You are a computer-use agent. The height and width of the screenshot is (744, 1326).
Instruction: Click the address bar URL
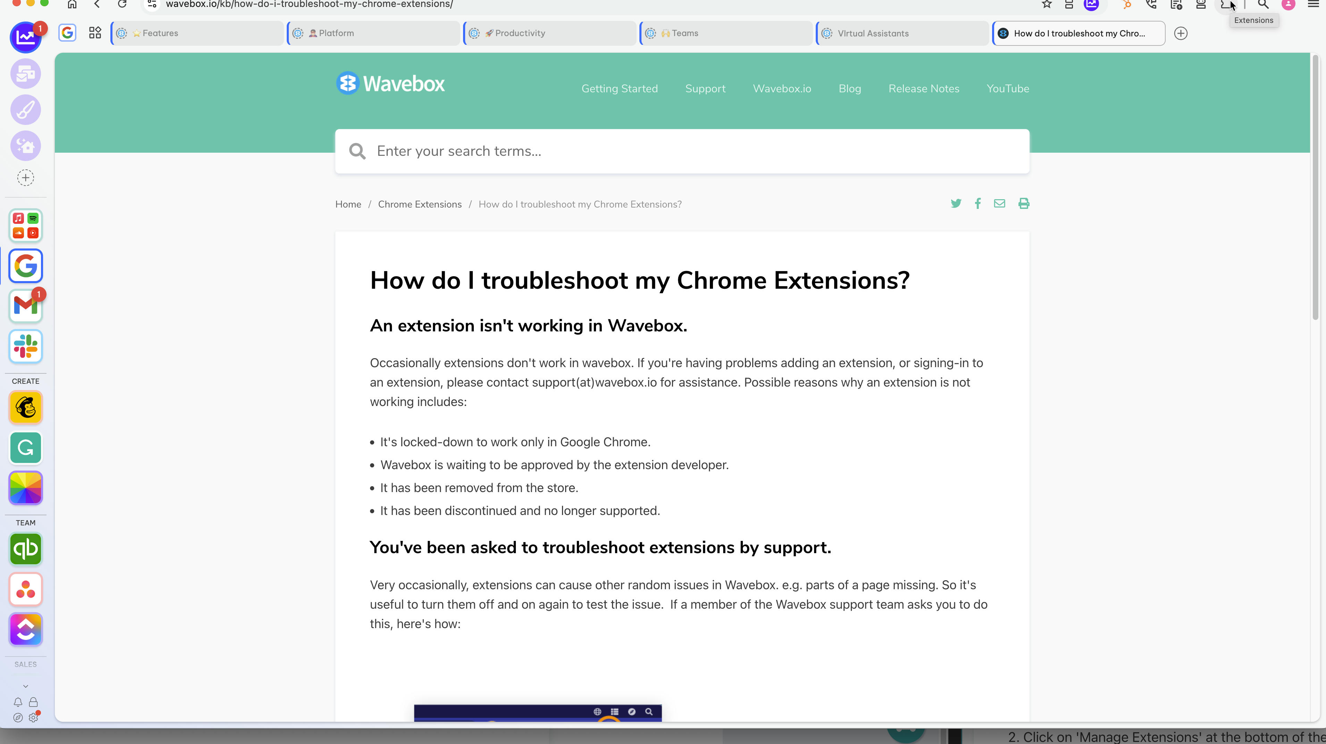309,4
